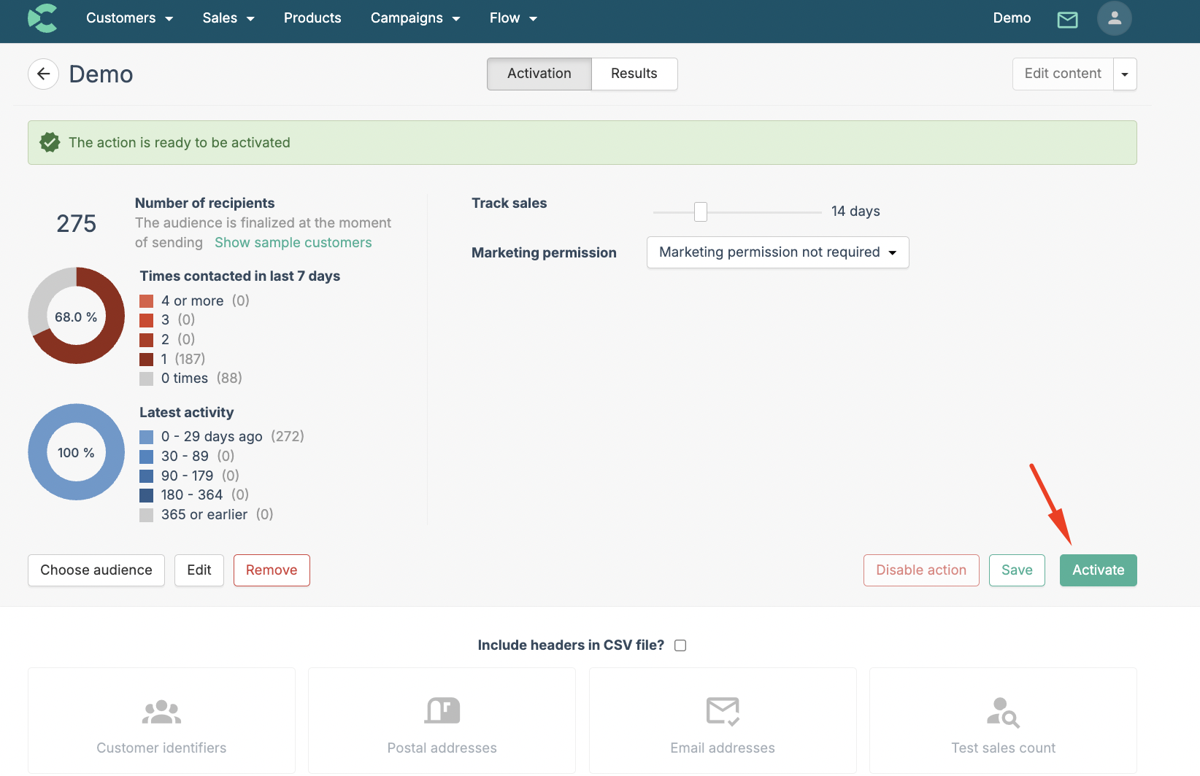
Task: Open the mail envelope icon in header
Action: click(1067, 20)
